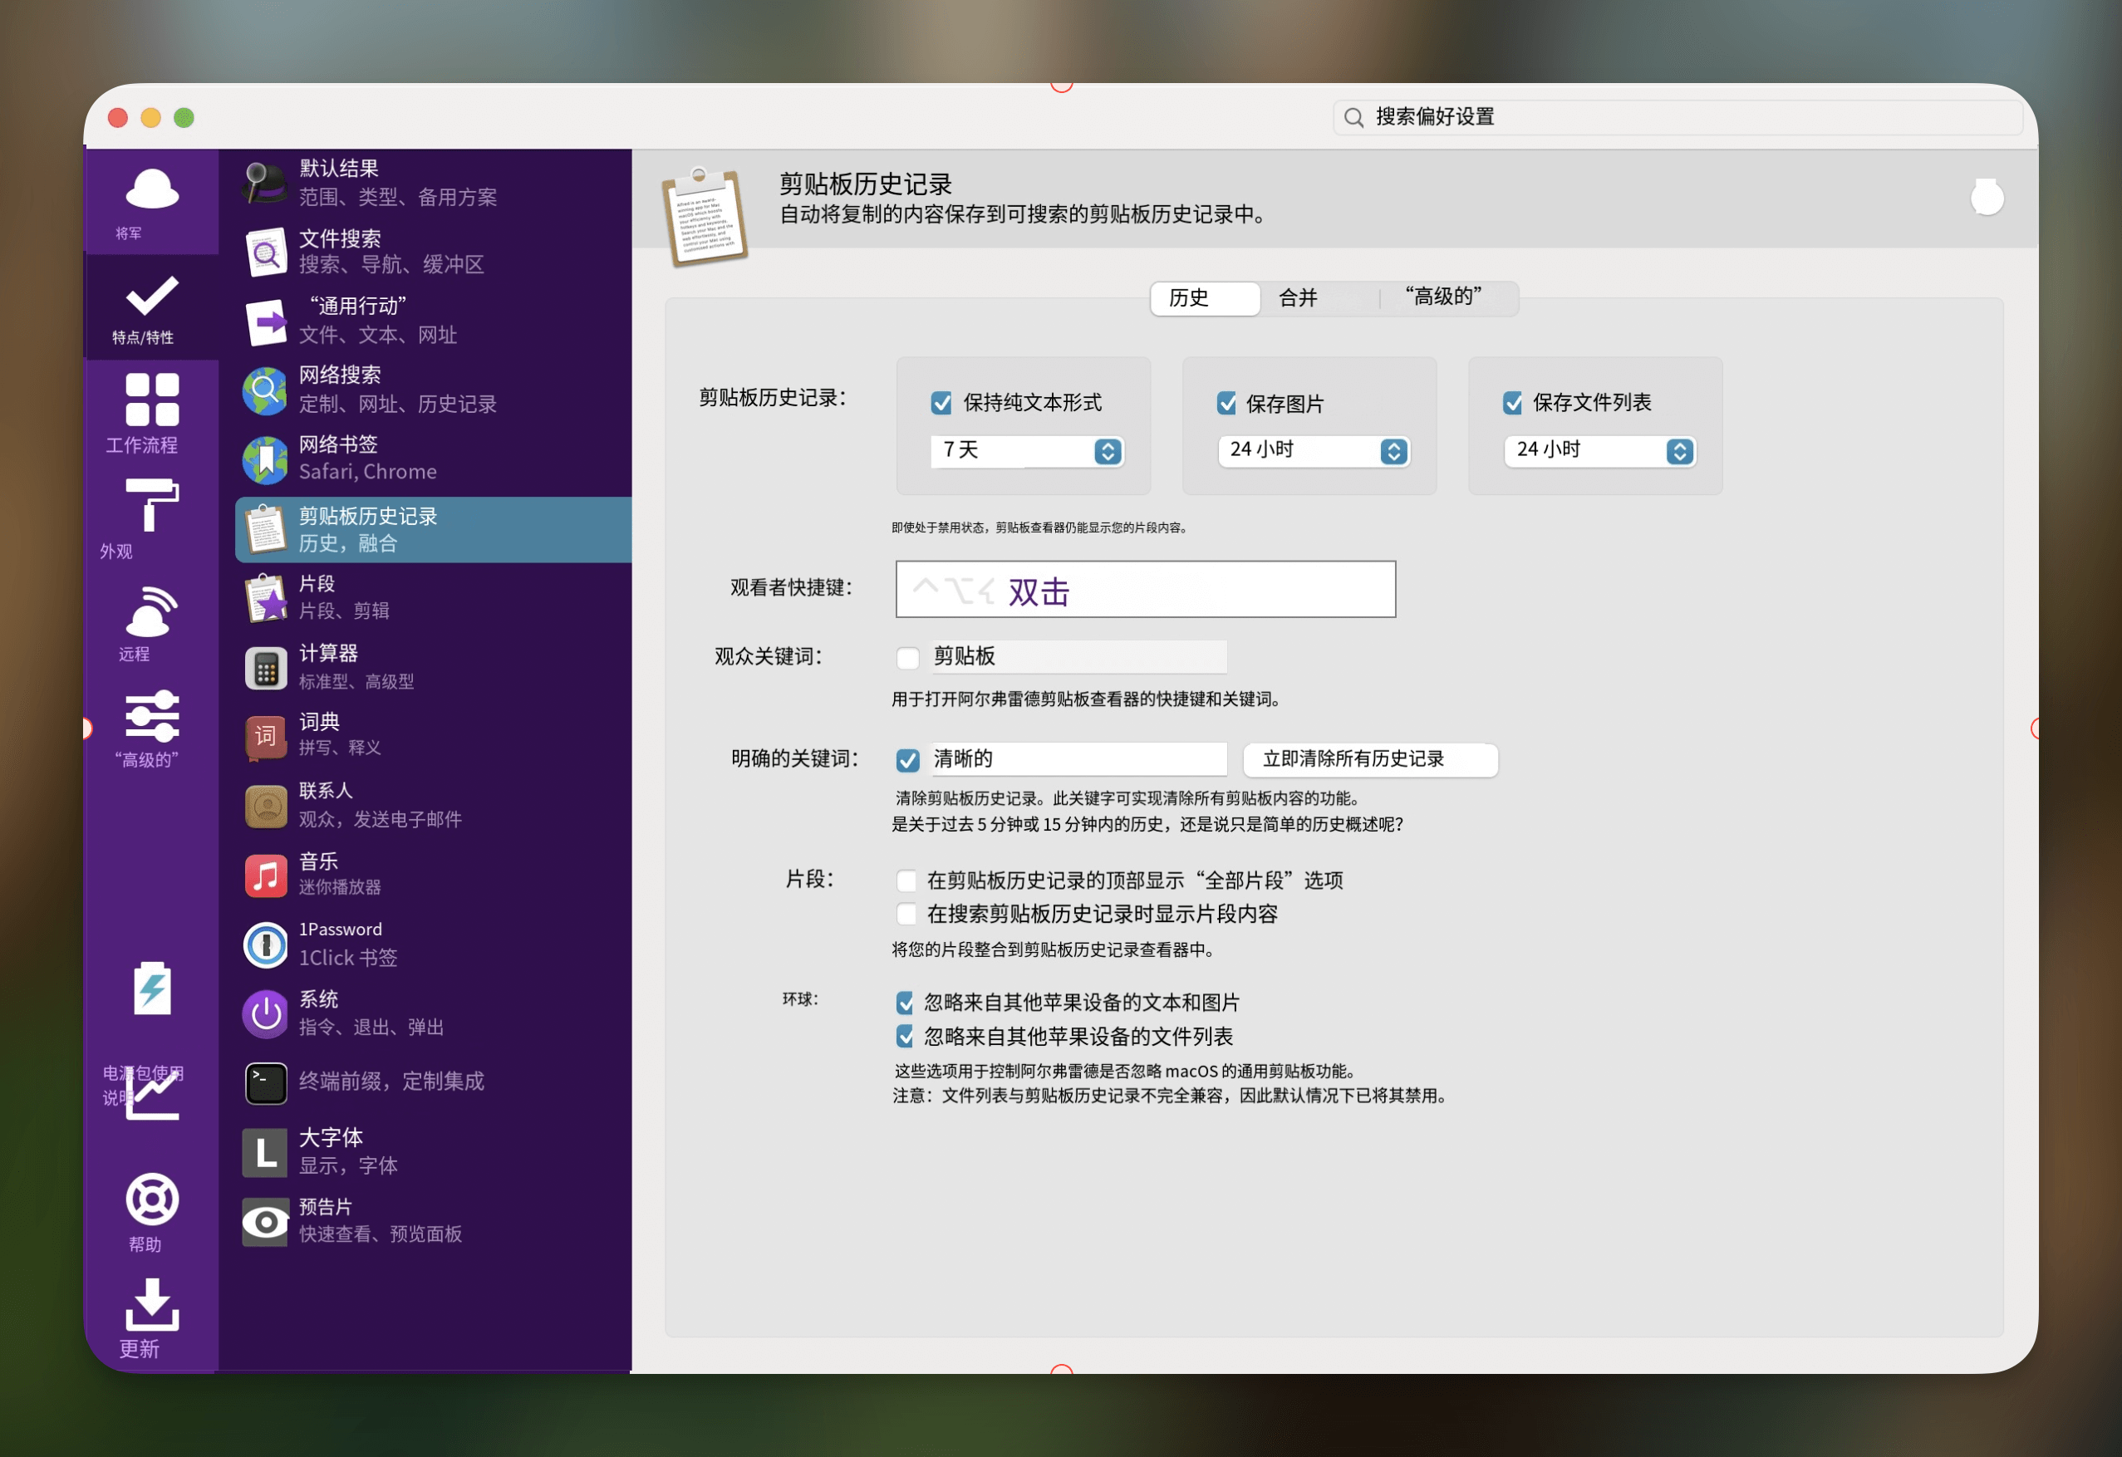Switch to the “高级的” tab

[1442, 297]
